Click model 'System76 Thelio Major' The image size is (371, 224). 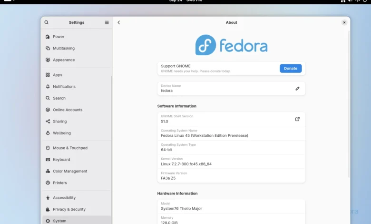181,209
